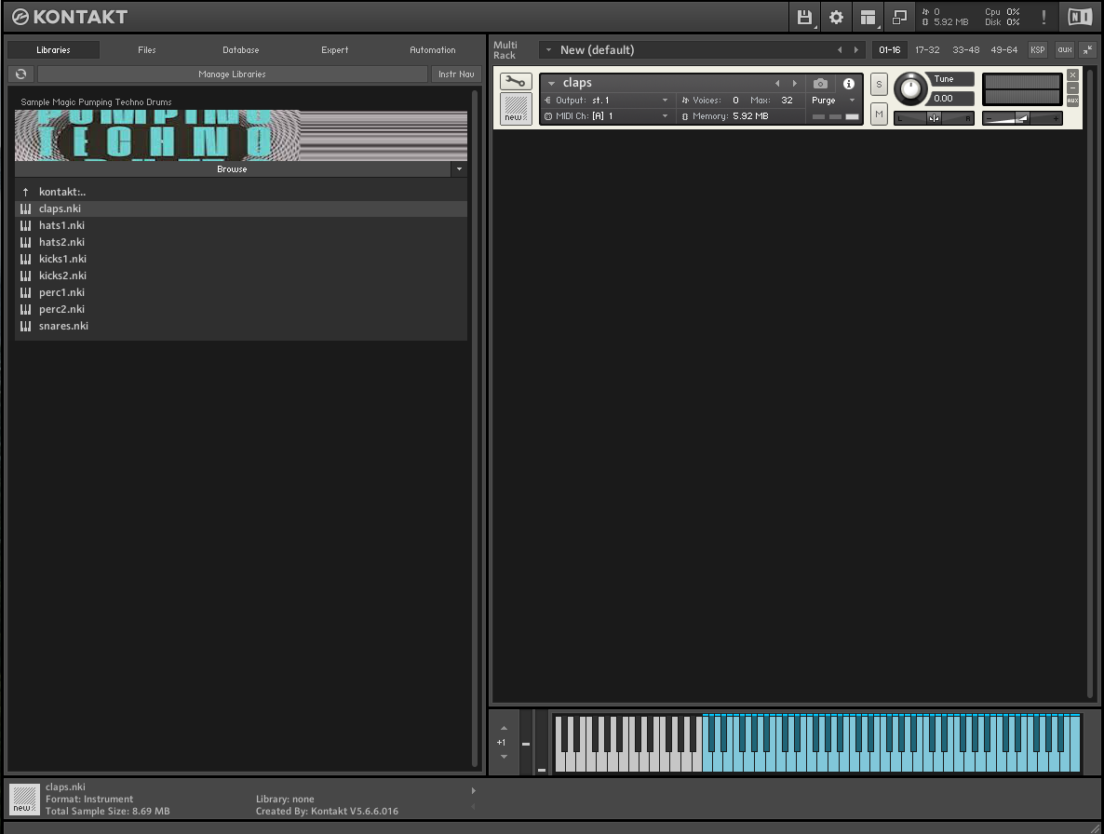The height and width of the screenshot is (834, 1104).
Task: Show the claps instrument info view
Action: click(849, 83)
